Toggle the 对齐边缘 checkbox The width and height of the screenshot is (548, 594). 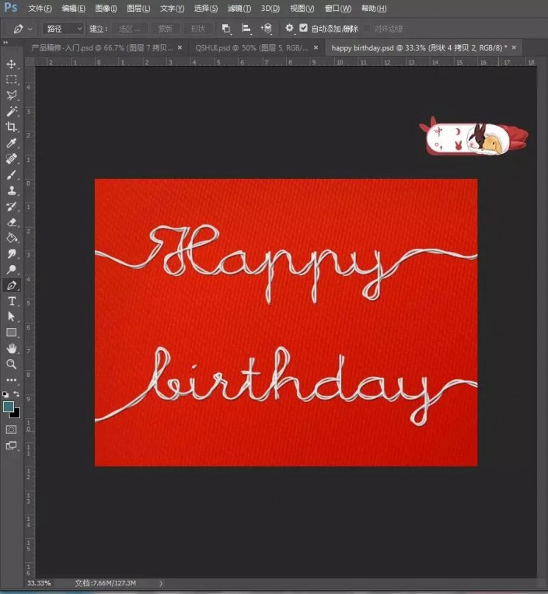367,29
